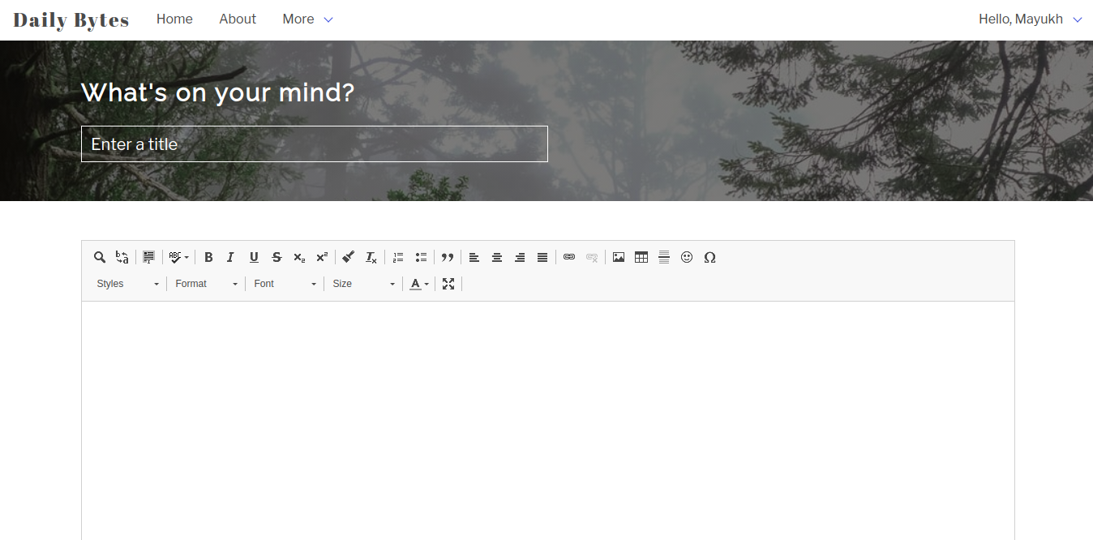
Task: Toggle bold formatting
Action: 208,257
